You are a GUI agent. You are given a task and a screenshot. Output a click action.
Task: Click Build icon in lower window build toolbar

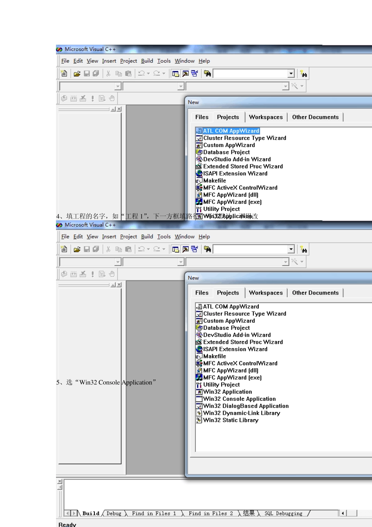click(74, 274)
